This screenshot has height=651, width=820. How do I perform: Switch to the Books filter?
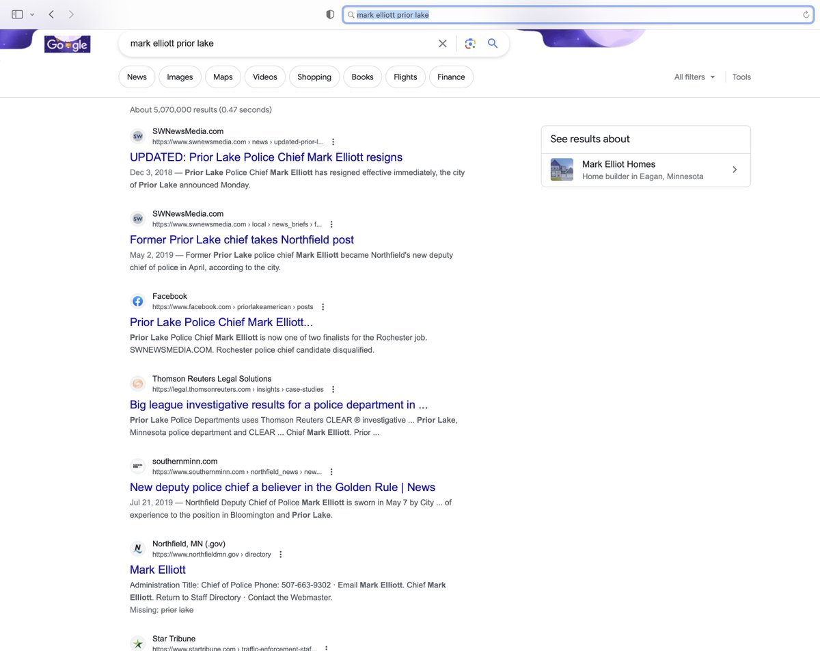[x=362, y=77]
